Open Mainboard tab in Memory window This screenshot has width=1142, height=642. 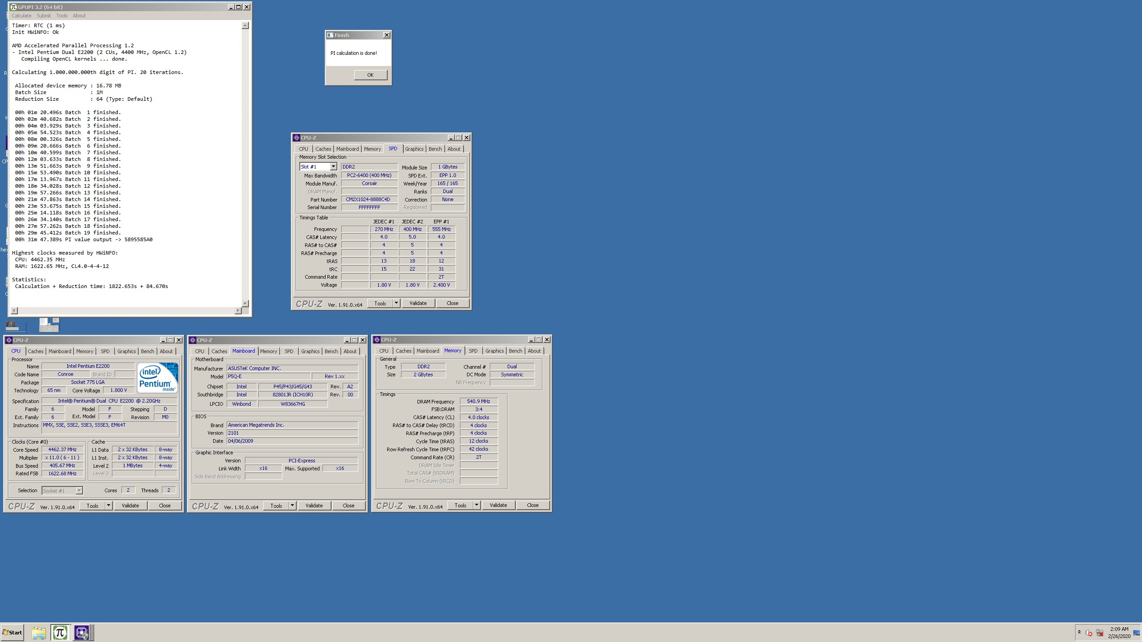tap(428, 351)
